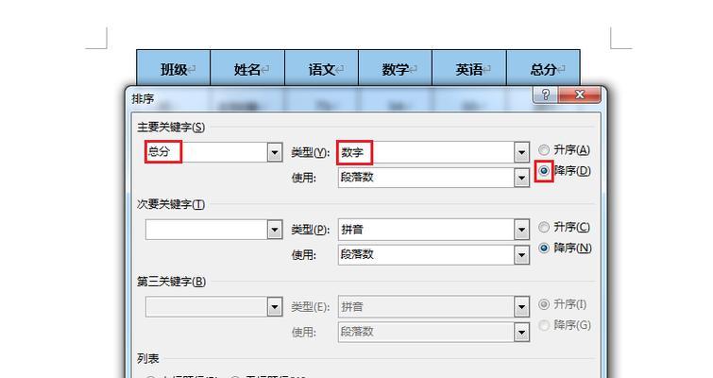Click the 第三关键字(B) label
The height and width of the screenshot is (378, 713).
click(x=172, y=282)
